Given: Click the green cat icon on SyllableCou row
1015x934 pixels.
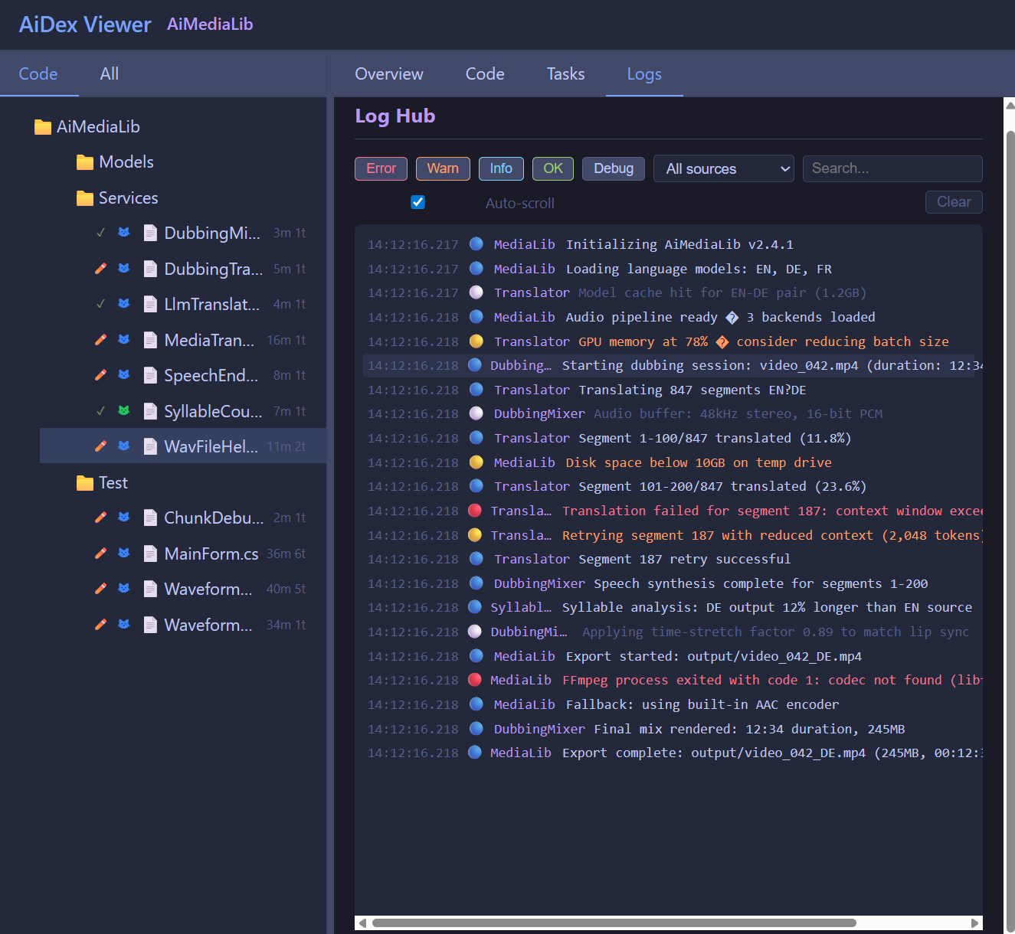Looking at the screenshot, I should click(x=123, y=410).
